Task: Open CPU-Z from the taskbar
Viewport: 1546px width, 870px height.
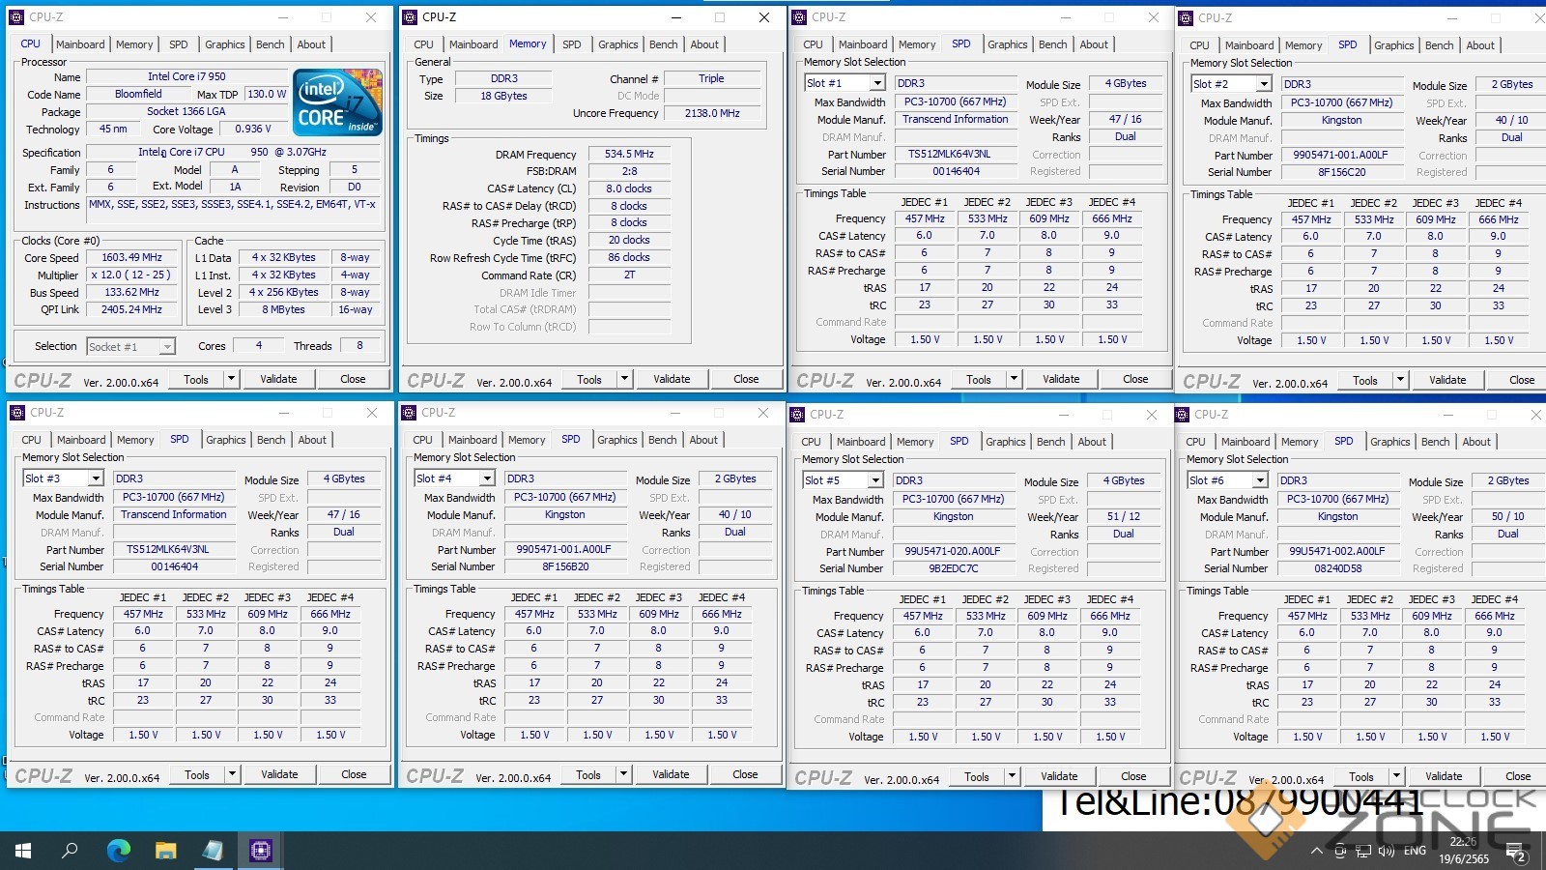Action: click(x=260, y=851)
